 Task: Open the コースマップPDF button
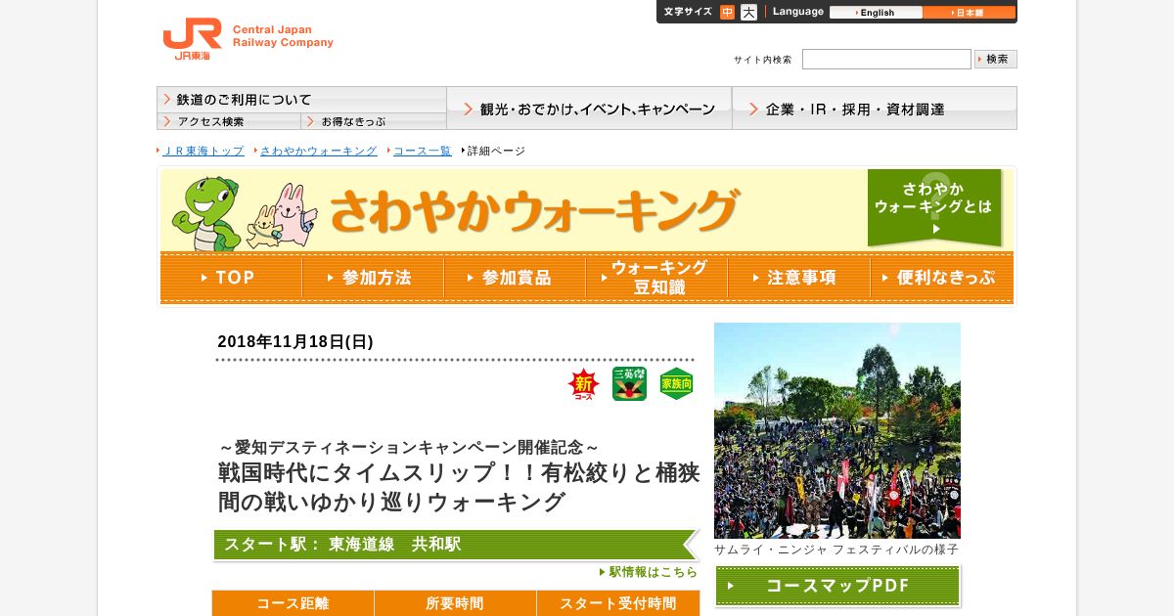coord(837,586)
